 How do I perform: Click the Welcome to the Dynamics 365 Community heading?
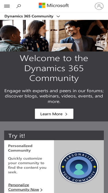tap(54, 68)
